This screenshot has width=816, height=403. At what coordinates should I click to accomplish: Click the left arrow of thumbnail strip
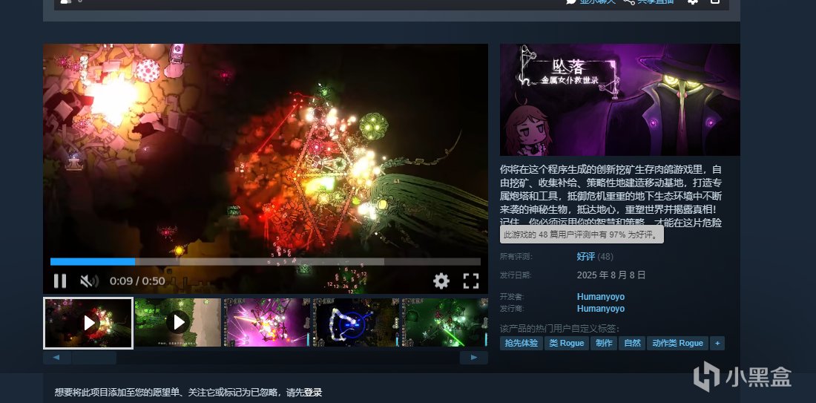click(57, 358)
